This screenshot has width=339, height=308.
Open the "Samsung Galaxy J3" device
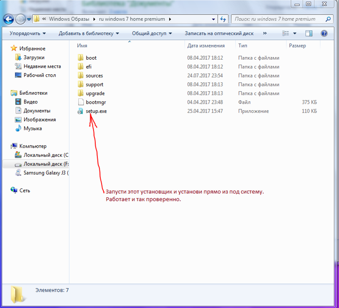coord(46,173)
